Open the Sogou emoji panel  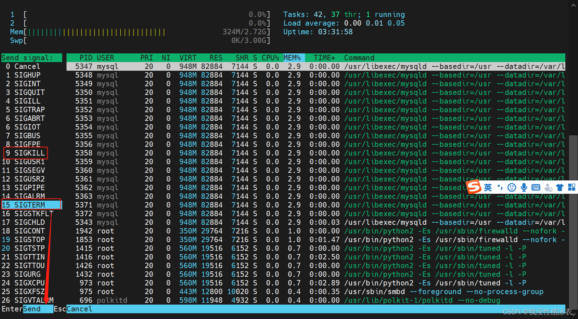(511, 187)
